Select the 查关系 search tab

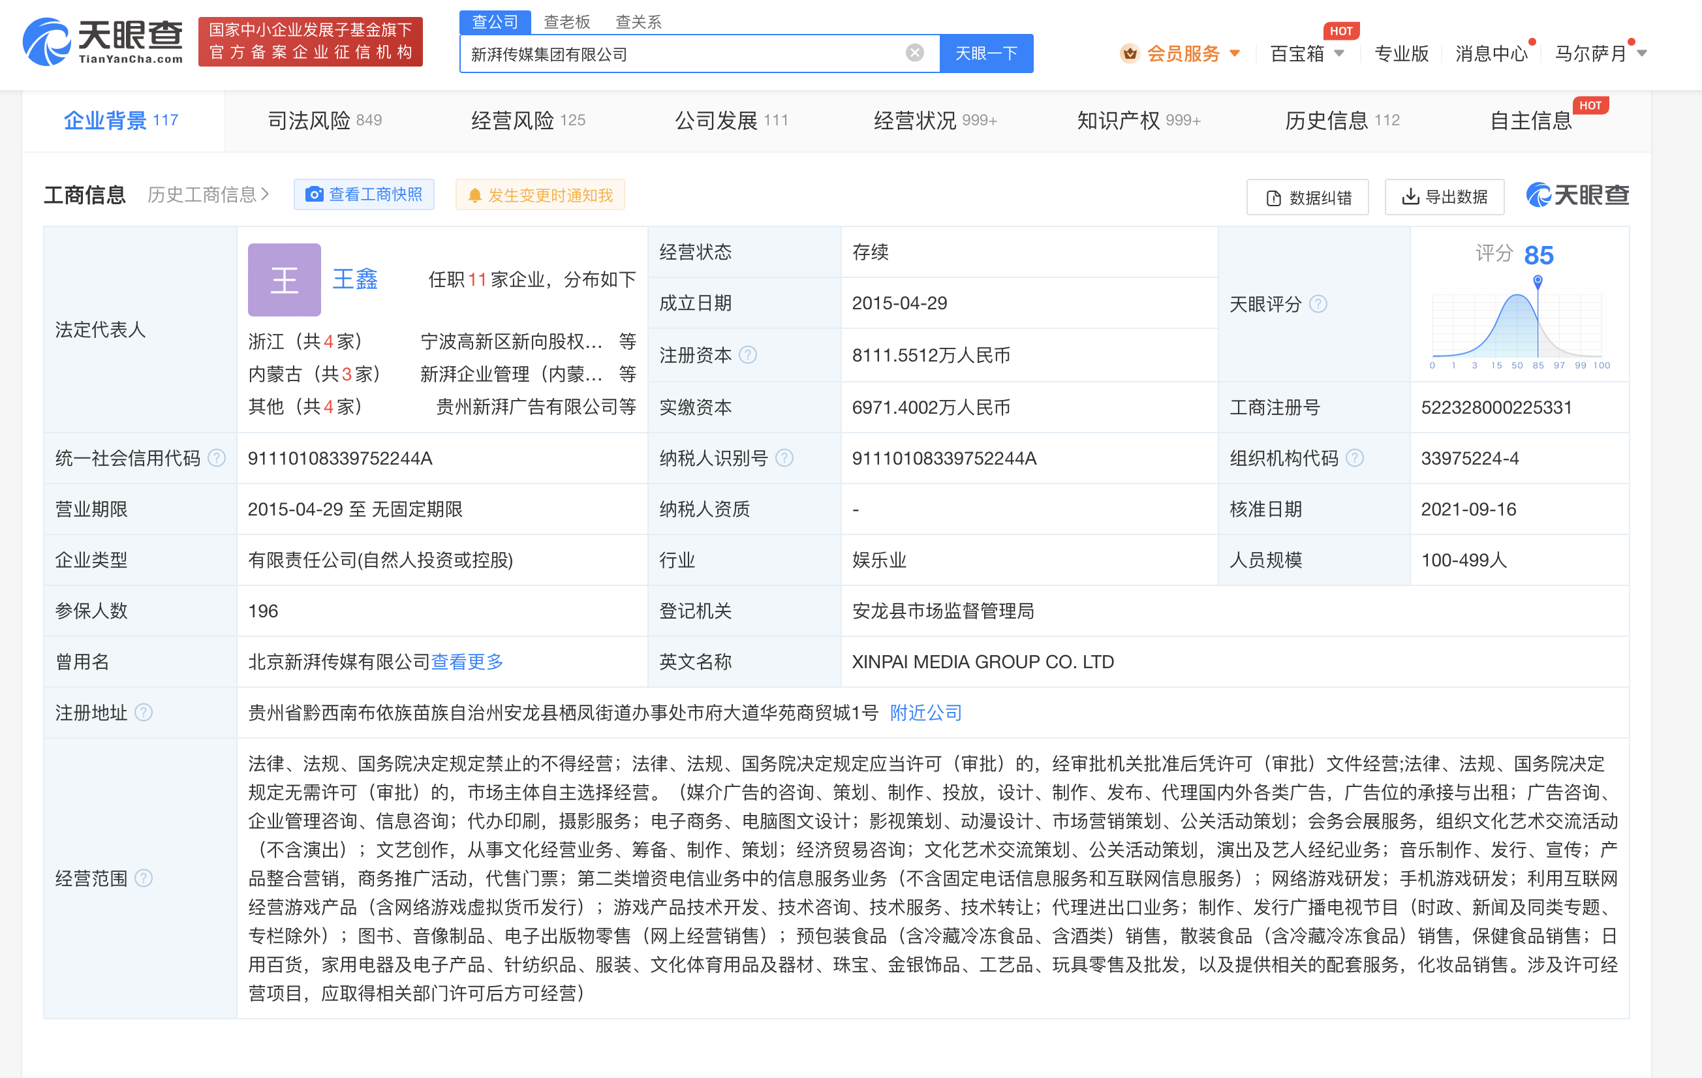click(638, 22)
